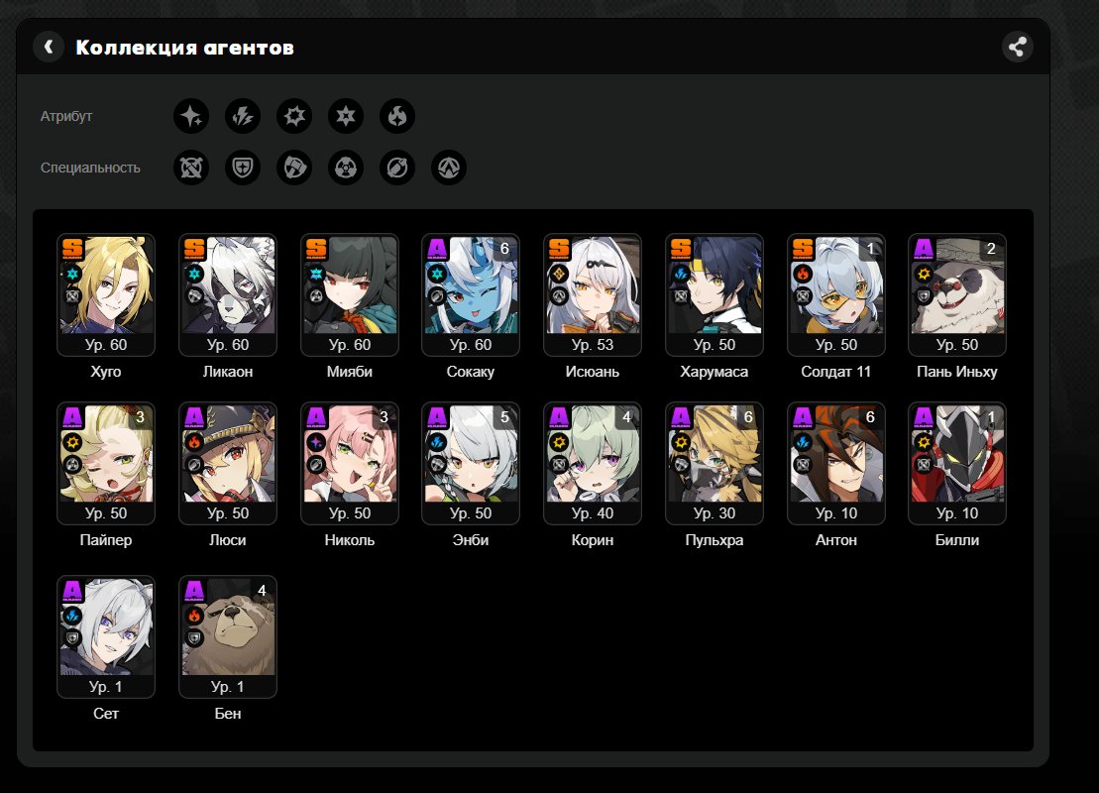Click the 'Специальность' filter label

tap(90, 168)
